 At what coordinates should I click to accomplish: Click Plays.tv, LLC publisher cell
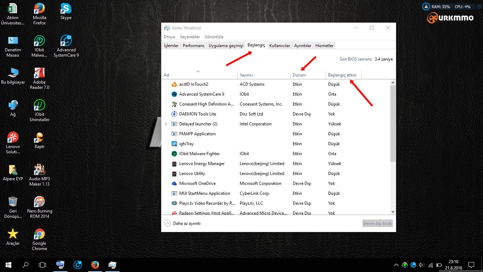[x=251, y=203]
